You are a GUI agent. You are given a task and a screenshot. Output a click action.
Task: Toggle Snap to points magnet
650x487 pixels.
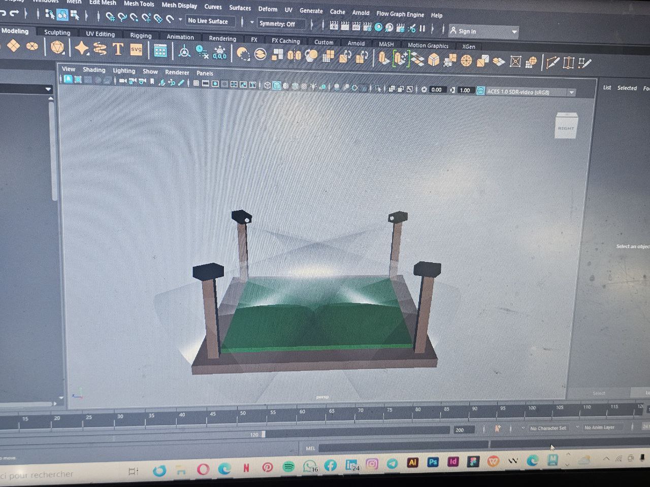coord(134,18)
